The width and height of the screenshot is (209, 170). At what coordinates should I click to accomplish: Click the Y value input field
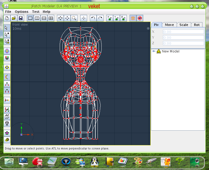[x=184, y=37]
